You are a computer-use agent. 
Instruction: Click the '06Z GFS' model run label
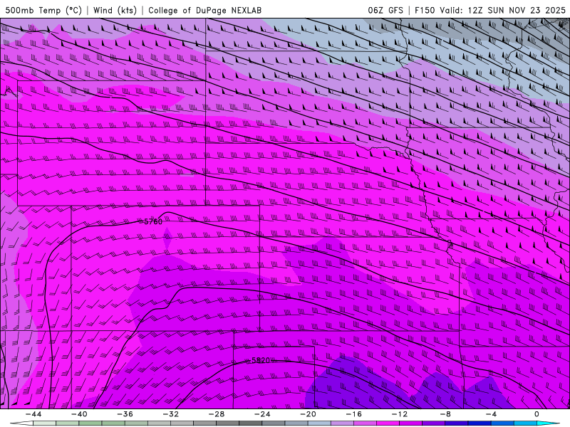[385, 10]
